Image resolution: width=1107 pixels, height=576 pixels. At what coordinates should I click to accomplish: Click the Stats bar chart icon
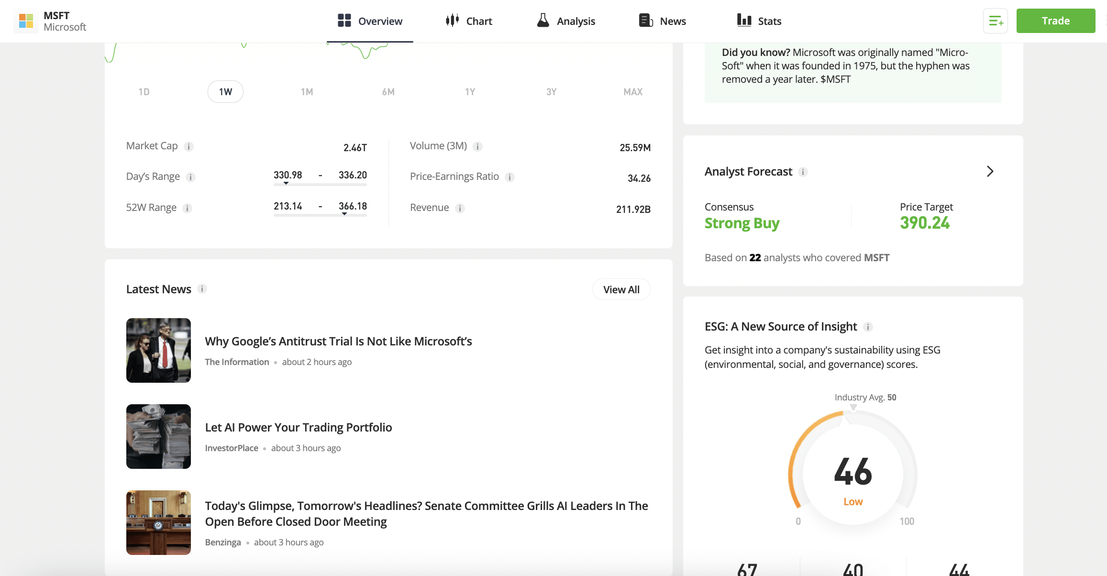[744, 20]
